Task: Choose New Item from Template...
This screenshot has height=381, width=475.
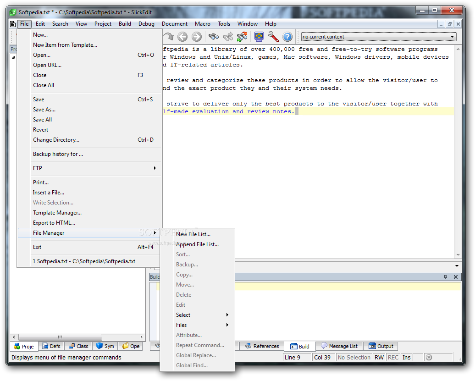Action: pyautogui.click(x=88, y=45)
